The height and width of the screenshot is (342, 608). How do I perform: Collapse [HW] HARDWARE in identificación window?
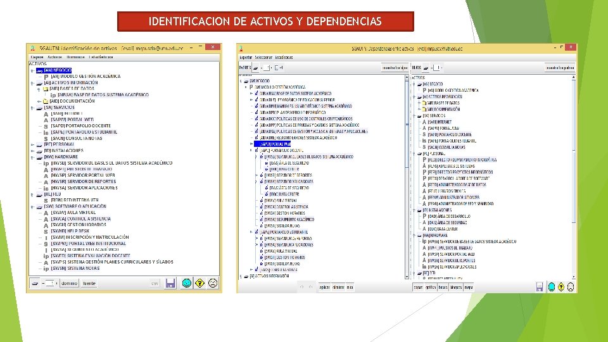(x=32, y=158)
